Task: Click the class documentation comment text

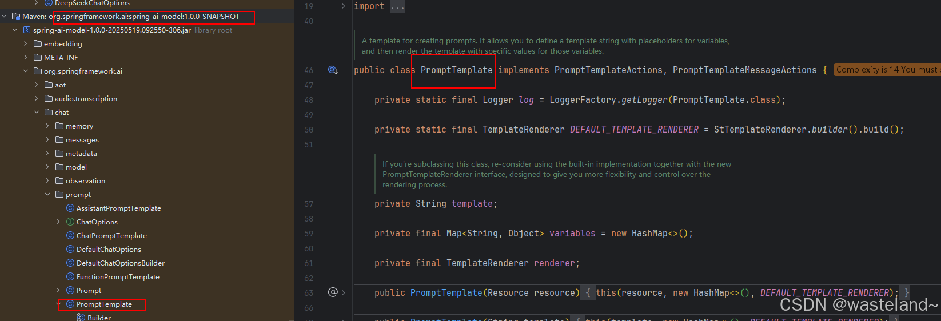Action: click(x=545, y=46)
